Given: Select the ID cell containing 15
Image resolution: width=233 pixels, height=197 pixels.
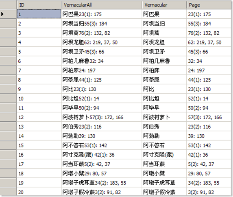Looking at the screenshot, I should (39, 145).
